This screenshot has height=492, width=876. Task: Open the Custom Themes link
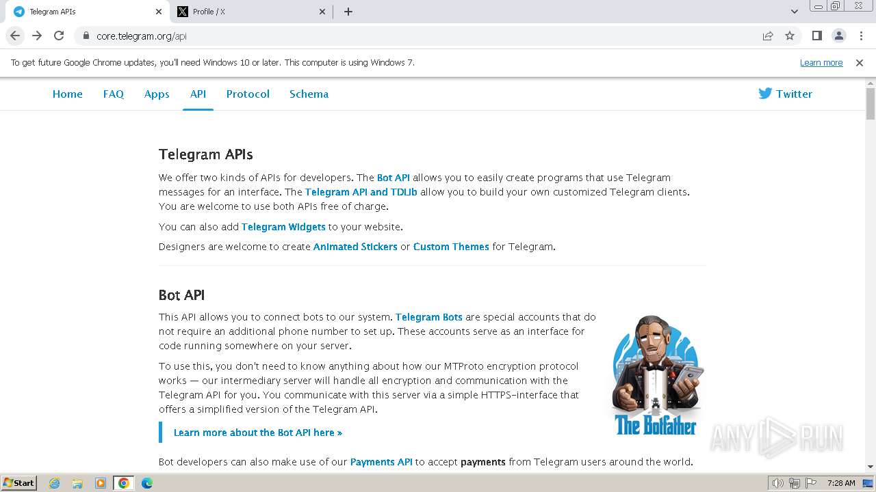451,247
